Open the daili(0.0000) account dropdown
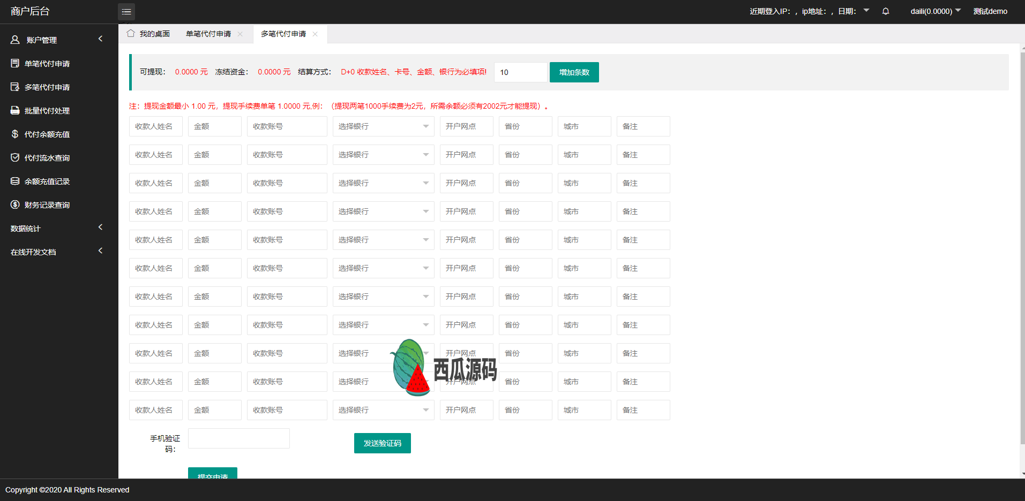This screenshot has height=501, width=1025. click(x=936, y=11)
